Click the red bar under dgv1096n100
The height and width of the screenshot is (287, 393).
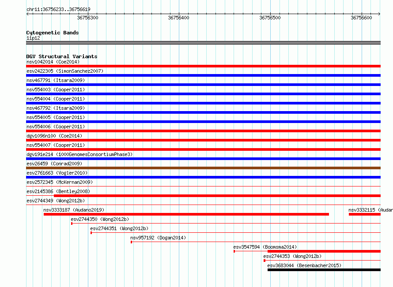point(203,140)
